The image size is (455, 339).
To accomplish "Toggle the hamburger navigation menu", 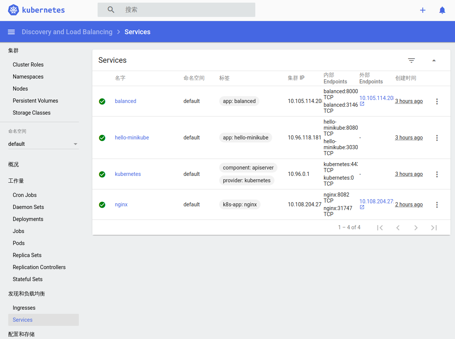I will coord(11,32).
